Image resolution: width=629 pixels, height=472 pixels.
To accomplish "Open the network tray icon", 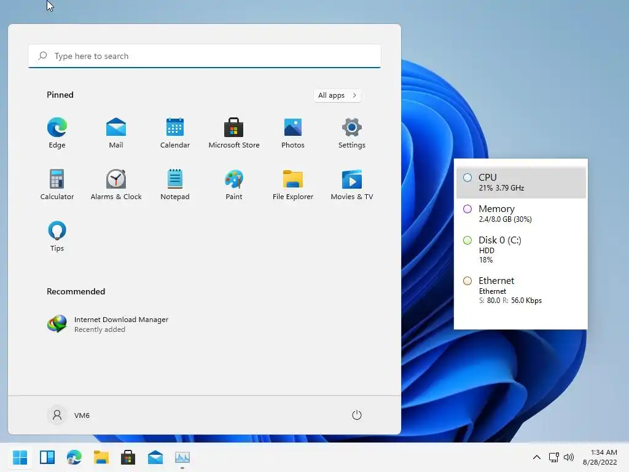I will 554,457.
